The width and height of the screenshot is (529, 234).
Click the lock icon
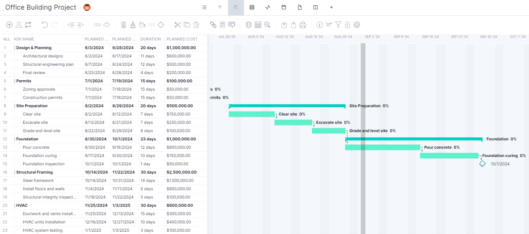[x=347, y=25]
